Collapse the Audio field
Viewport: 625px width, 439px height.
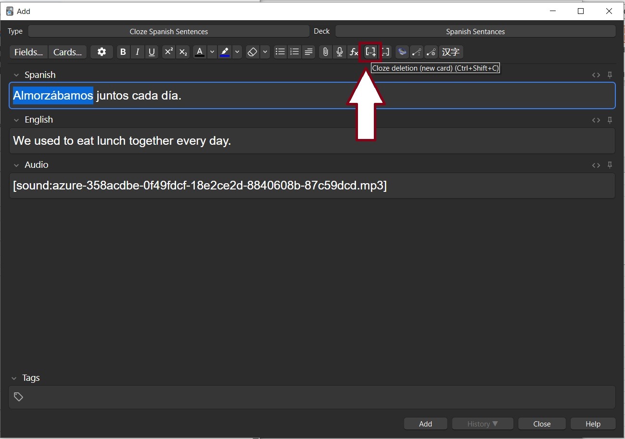click(x=16, y=165)
